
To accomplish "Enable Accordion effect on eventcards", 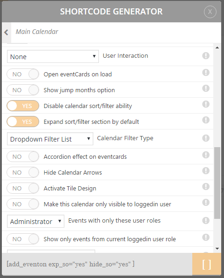I will (23, 156).
